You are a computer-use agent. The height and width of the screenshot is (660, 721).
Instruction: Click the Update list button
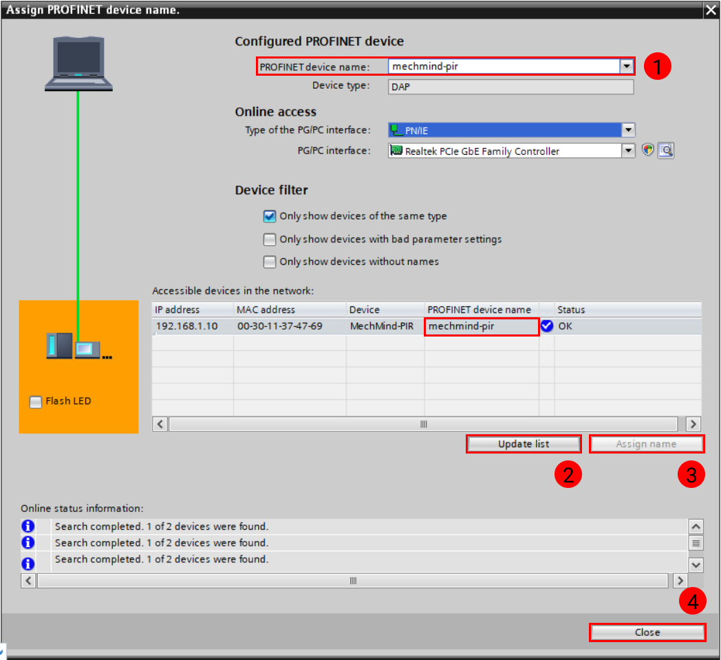tap(524, 444)
